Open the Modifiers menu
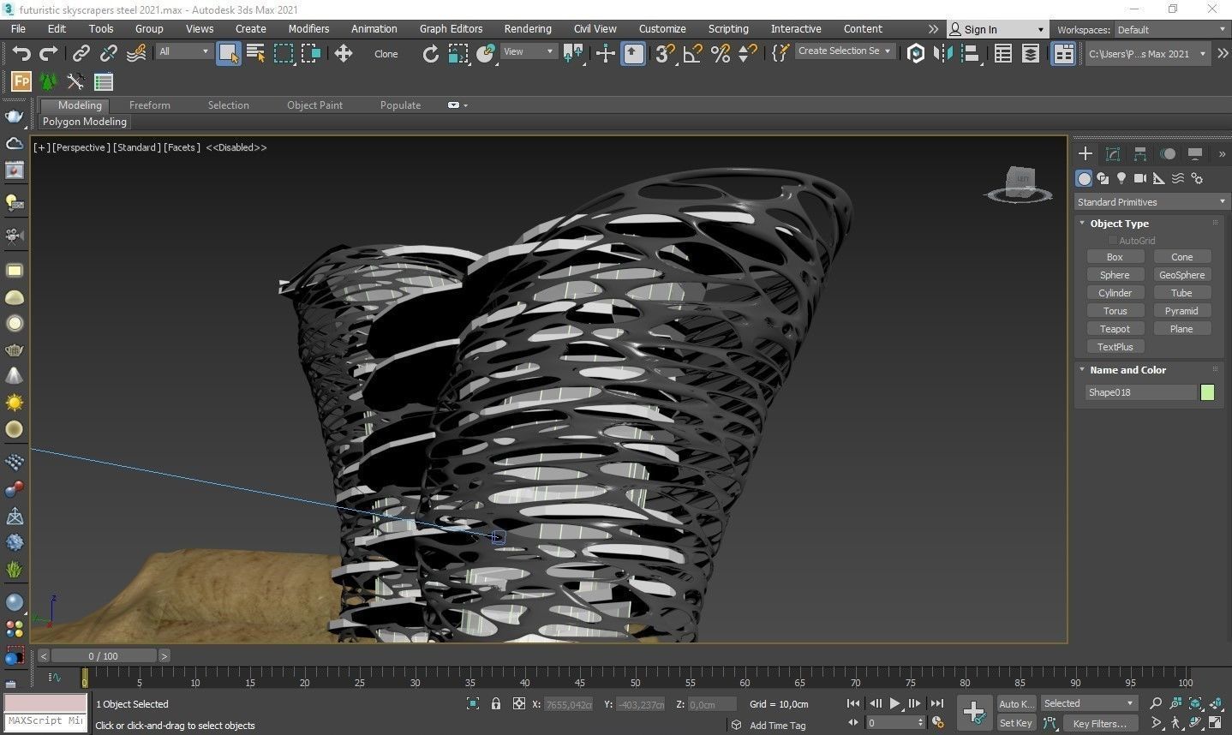This screenshot has width=1232, height=735. pyautogui.click(x=308, y=28)
